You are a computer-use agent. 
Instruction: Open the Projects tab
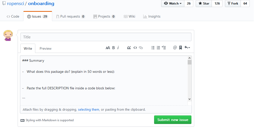coord(104,16)
